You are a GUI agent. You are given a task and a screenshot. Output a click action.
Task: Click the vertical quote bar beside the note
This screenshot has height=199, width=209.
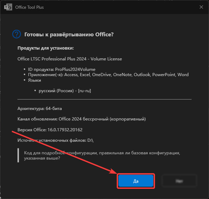click(x=18, y=155)
